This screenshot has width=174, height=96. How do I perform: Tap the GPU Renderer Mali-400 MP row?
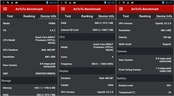[29, 50]
